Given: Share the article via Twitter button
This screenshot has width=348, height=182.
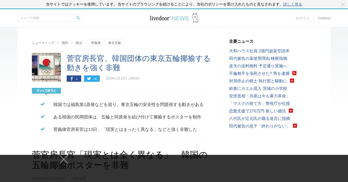Looking at the screenshot, I should coord(92,79).
